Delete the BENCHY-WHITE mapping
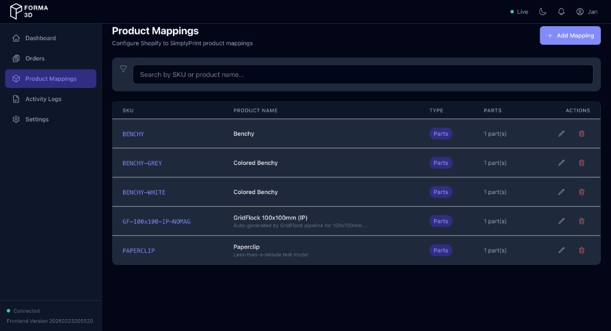Image resolution: width=611 pixels, height=331 pixels. click(x=581, y=192)
